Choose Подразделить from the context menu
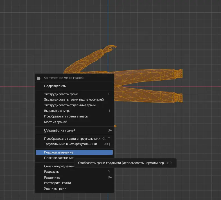 point(55,86)
